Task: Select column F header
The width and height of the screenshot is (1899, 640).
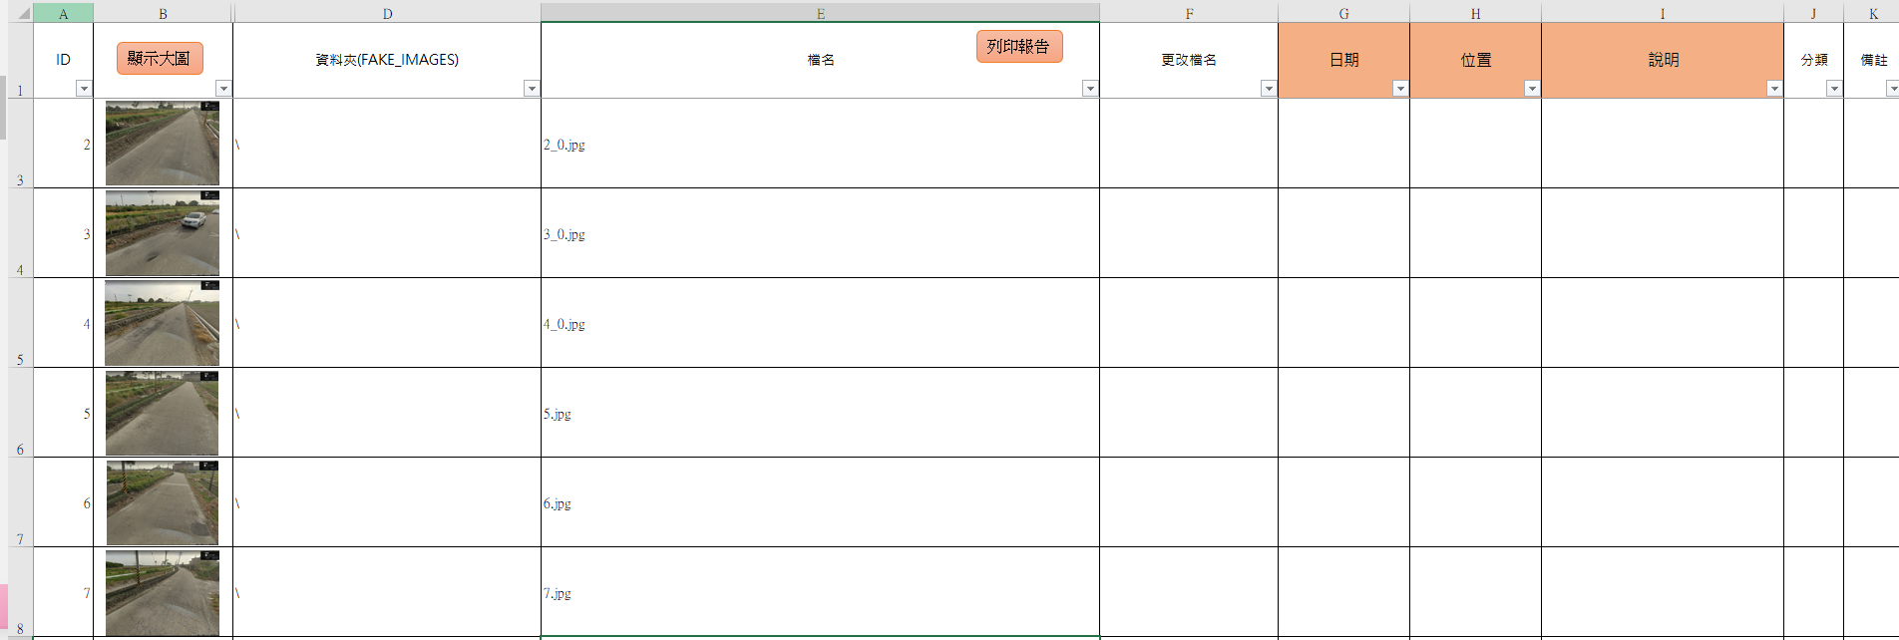Action: [x=1189, y=13]
